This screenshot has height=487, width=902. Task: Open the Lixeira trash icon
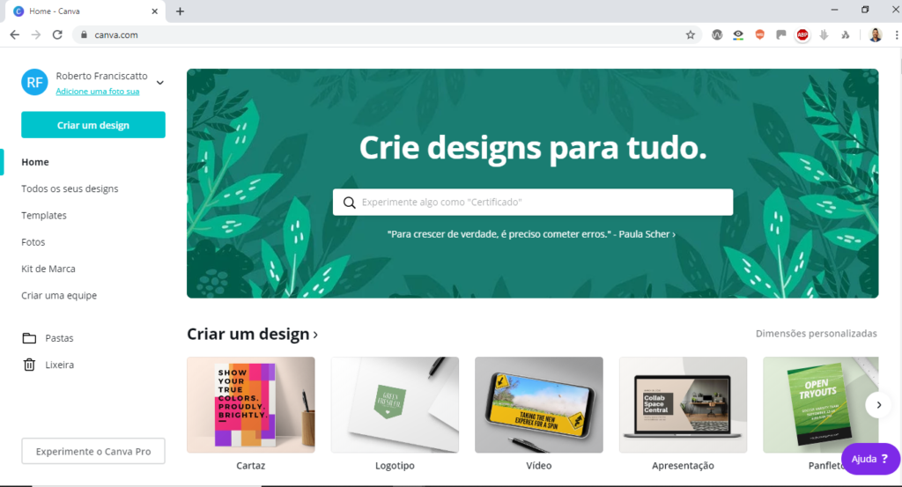point(29,365)
